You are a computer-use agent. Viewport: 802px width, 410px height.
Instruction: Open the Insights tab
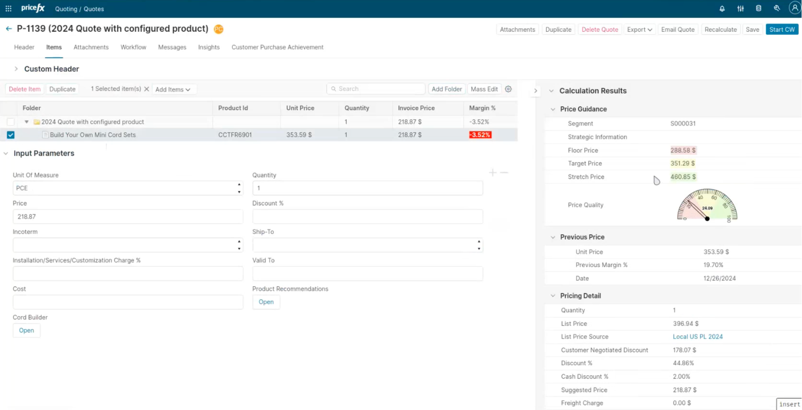[x=209, y=47]
